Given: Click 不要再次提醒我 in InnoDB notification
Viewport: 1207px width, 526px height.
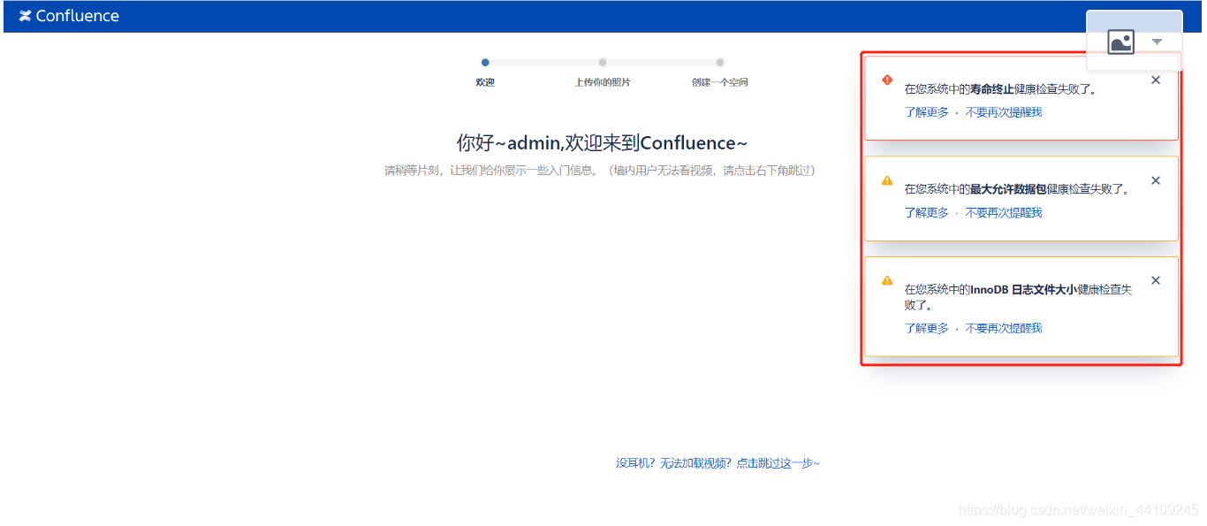Looking at the screenshot, I should click(x=1004, y=328).
